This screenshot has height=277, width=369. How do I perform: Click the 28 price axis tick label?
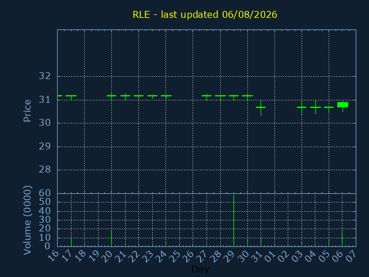(x=45, y=169)
